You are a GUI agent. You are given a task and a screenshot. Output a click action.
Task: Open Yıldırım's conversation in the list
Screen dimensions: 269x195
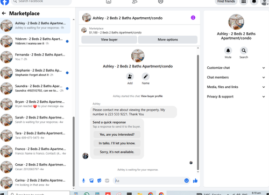click(x=35, y=41)
